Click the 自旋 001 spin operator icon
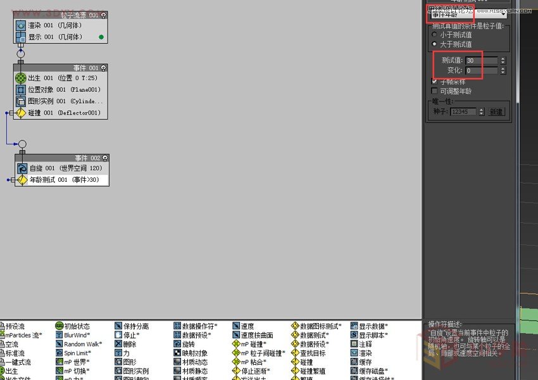The height and width of the screenshot is (380, 538). (22, 168)
